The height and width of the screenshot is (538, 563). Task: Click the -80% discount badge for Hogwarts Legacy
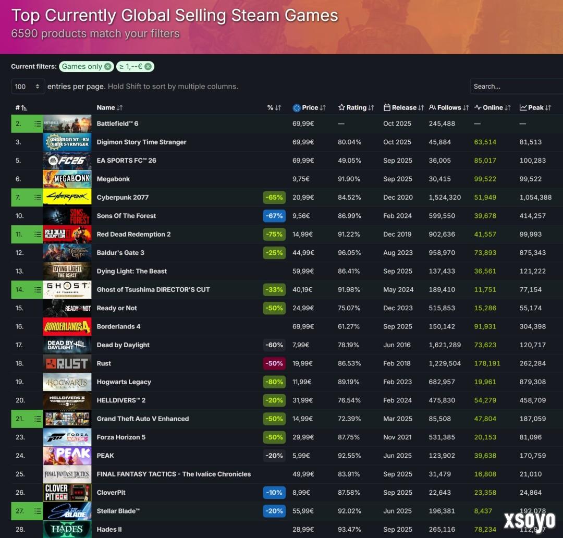274,382
